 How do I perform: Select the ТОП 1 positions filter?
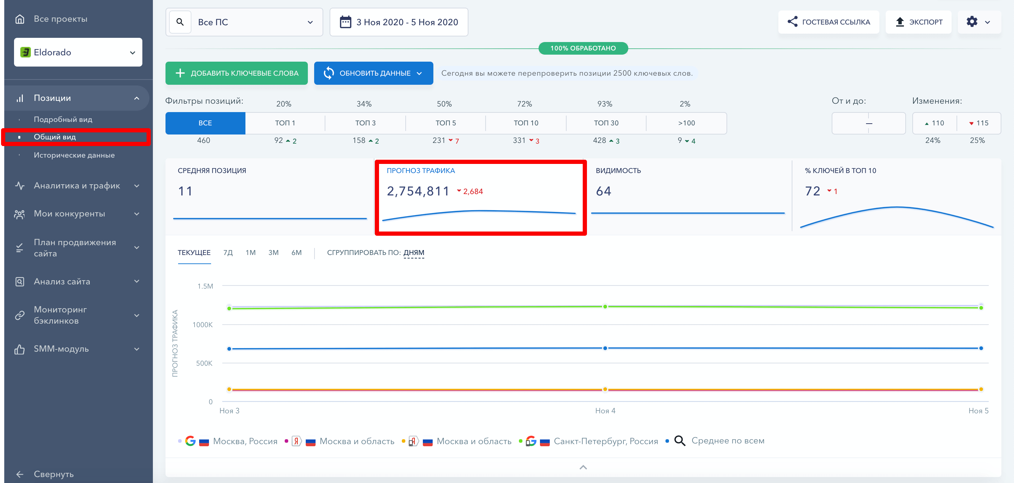pos(285,124)
